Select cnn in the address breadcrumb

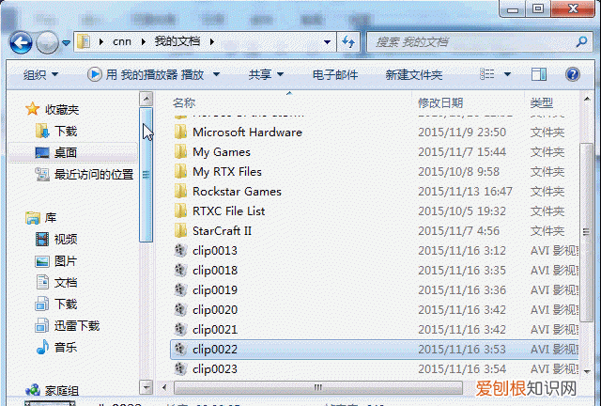(122, 41)
